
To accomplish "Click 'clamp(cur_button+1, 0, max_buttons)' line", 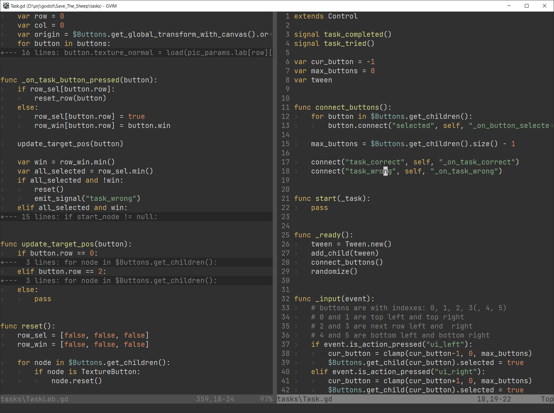I will tap(430, 381).
